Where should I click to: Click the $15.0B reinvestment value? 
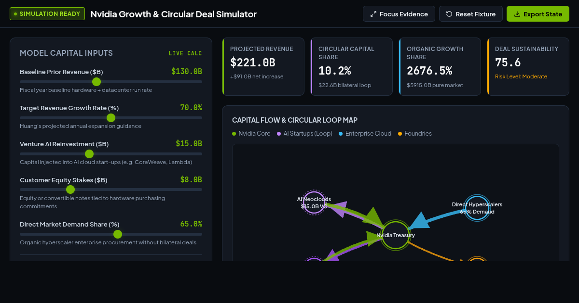189,143
